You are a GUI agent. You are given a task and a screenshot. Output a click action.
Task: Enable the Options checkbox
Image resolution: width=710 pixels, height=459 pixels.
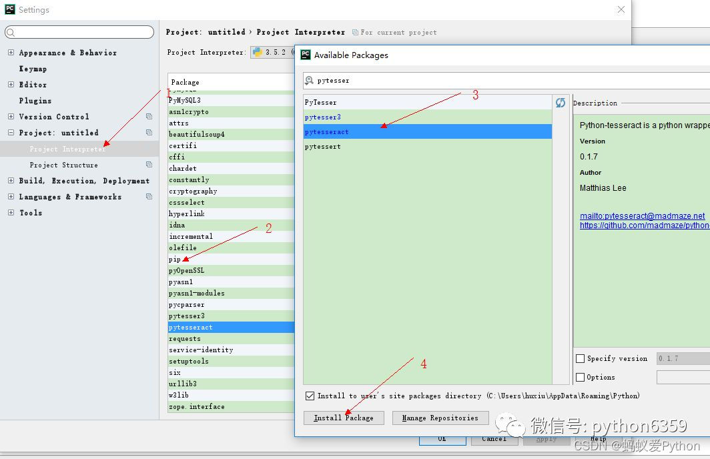[580, 377]
